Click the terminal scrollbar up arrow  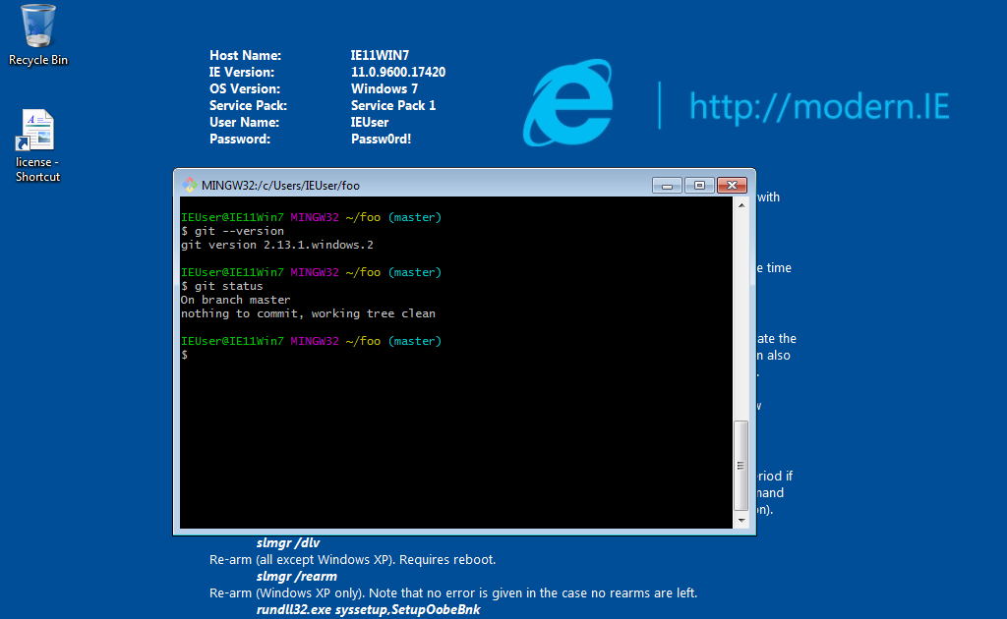[741, 205]
